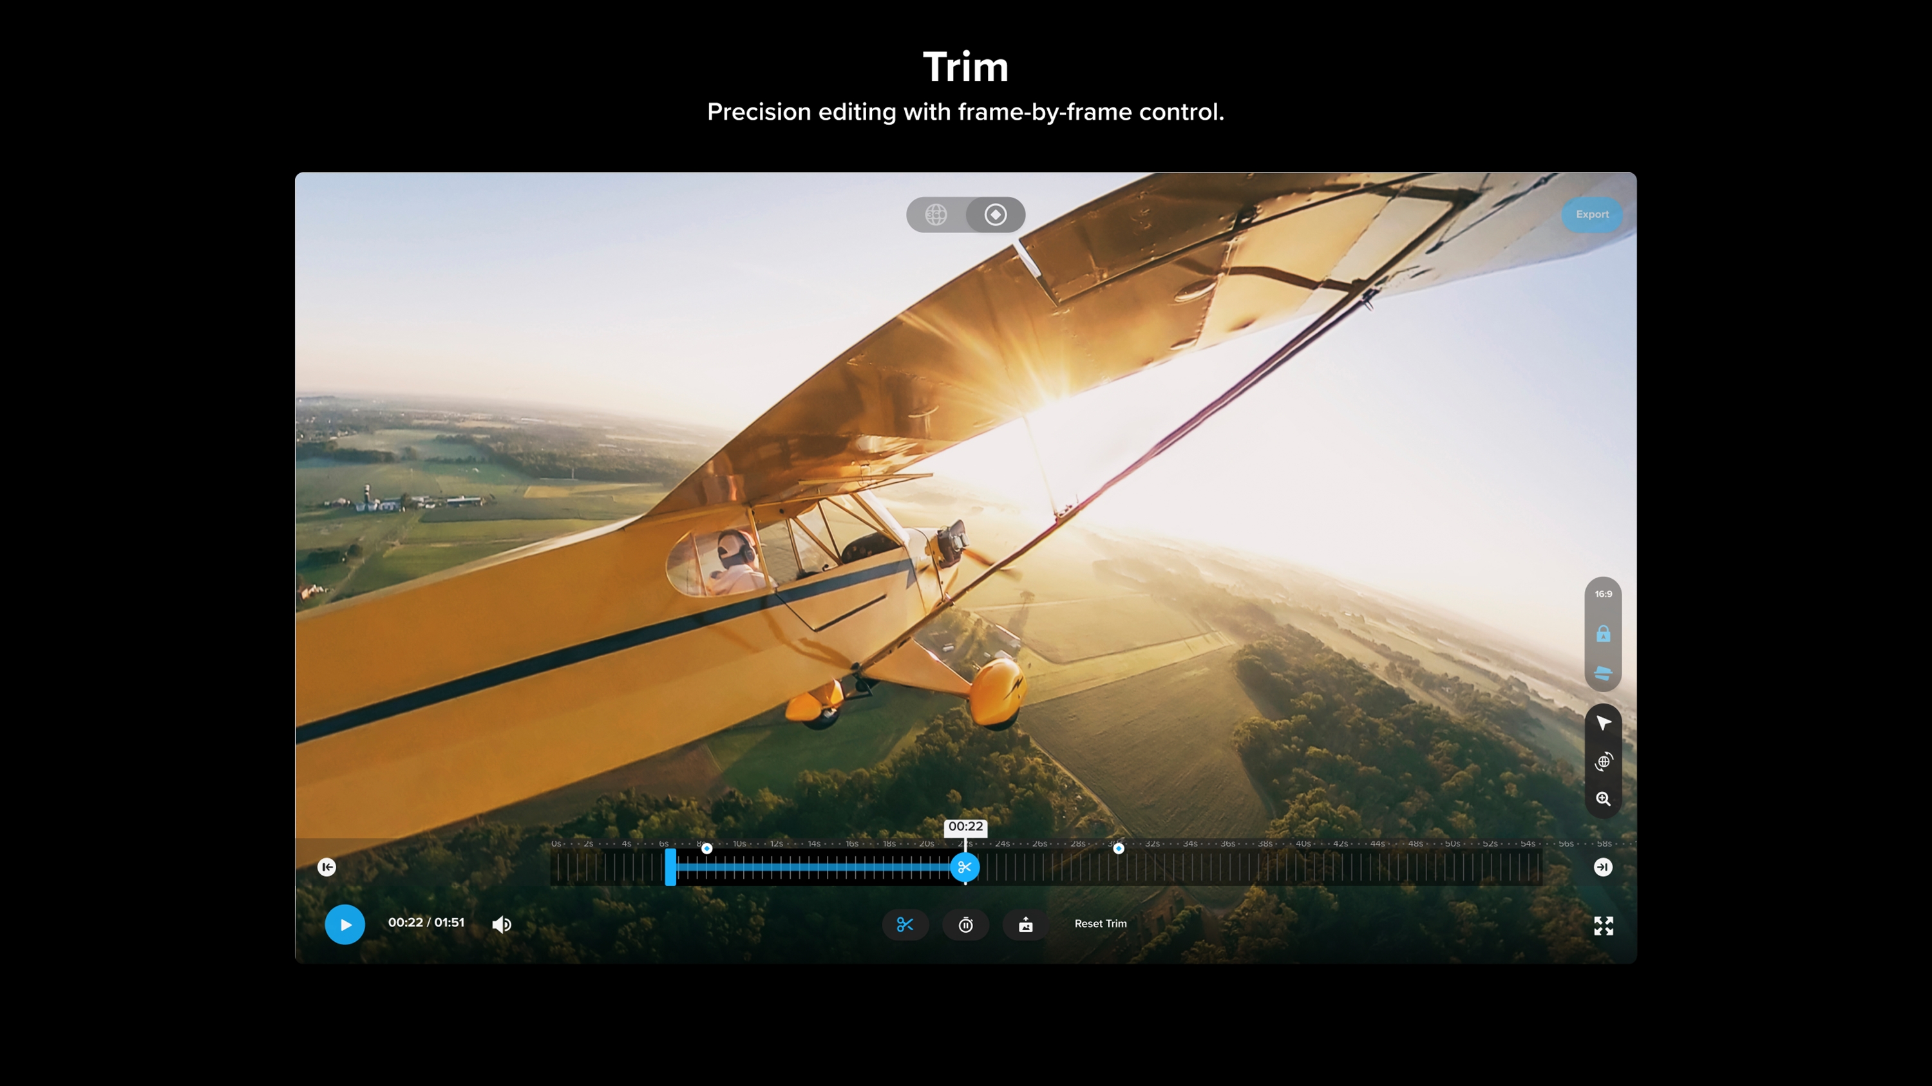Click the keyframe marker near 30s
This screenshot has width=1932, height=1086.
pyautogui.click(x=1118, y=848)
